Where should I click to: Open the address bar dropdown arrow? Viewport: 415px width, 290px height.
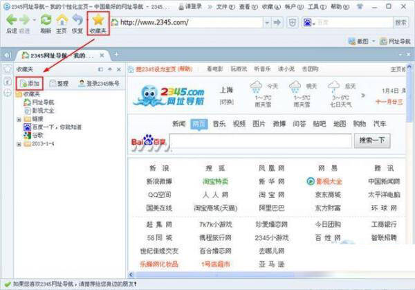(x=267, y=23)
